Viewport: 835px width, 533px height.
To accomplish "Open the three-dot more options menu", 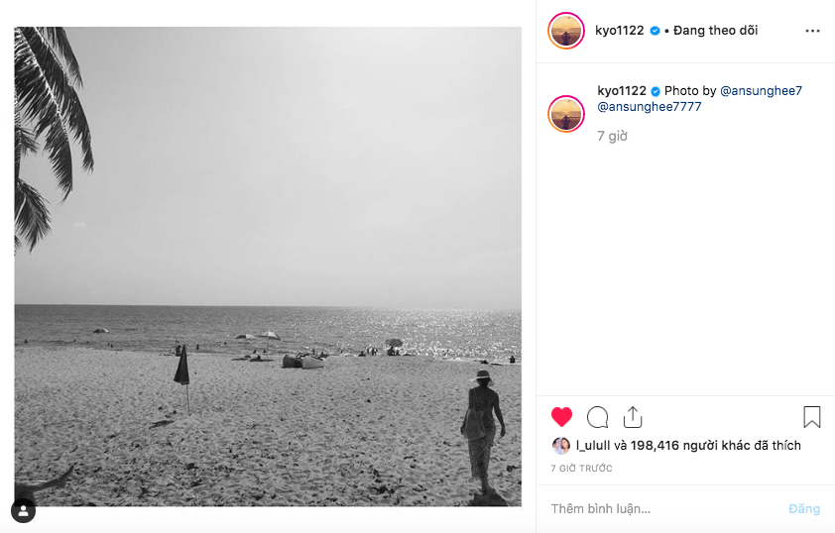I will pos(813,31).
